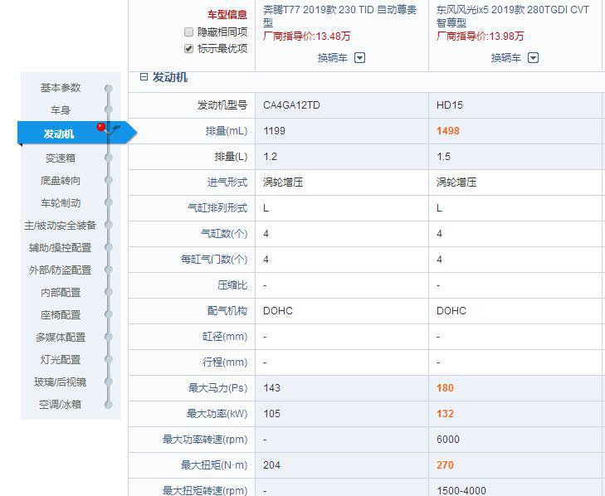Open 换辆车 dropdown for 奔腾T77
Viewport: 605px width, 496px height.
359,58
